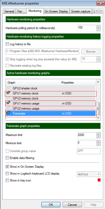Click the Graph column header
The width and height of the screenshot is (105, 209).
[33, 83]
